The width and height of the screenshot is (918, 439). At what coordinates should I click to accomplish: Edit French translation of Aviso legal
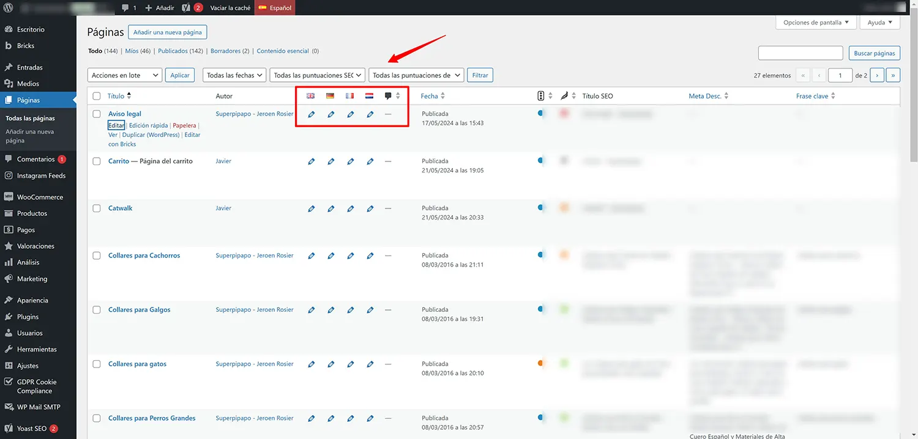[350, 114]
